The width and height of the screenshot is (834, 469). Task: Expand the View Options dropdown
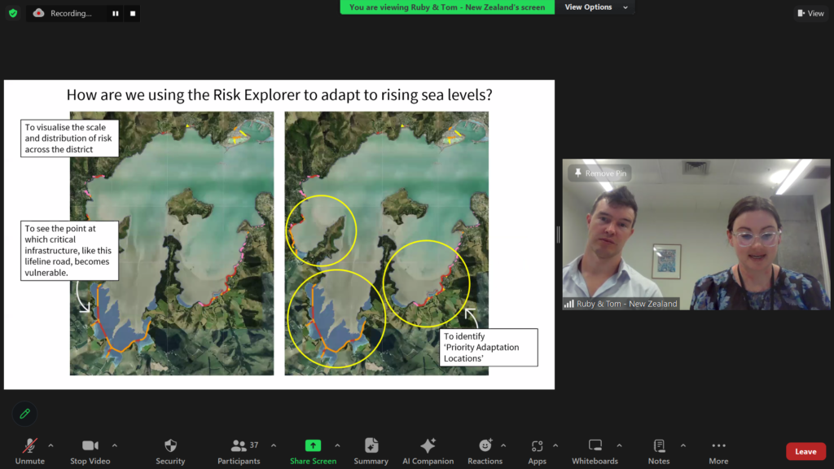pos(597,7)
